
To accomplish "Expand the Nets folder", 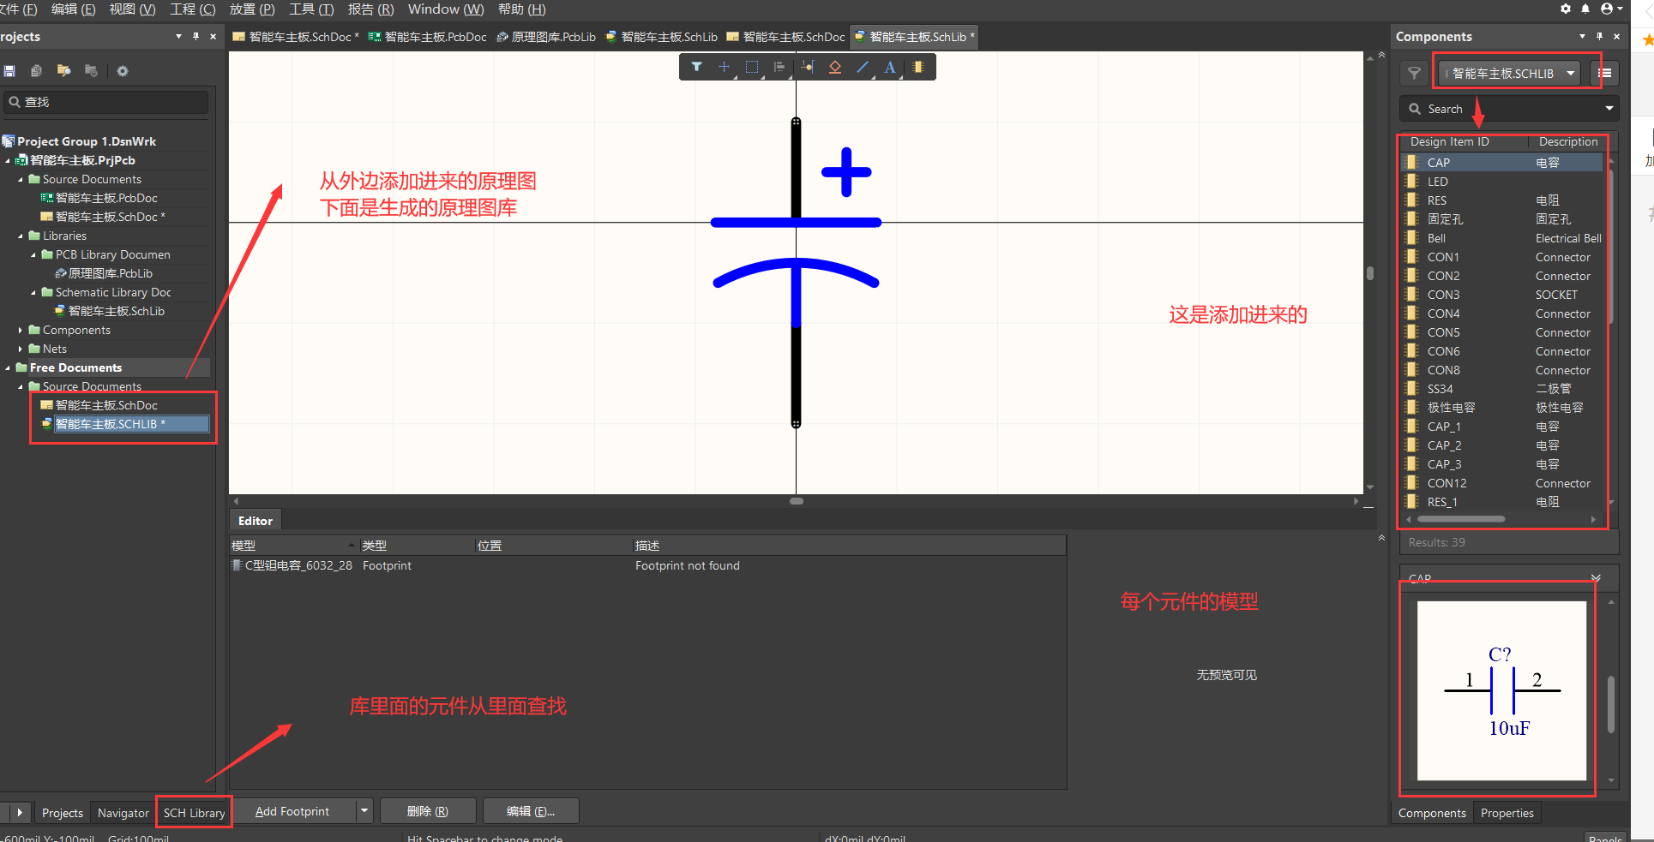I will pos(21,349).
